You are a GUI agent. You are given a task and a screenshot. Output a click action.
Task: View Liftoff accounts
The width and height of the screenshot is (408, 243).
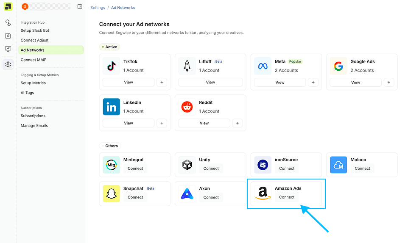pos(210,82)
